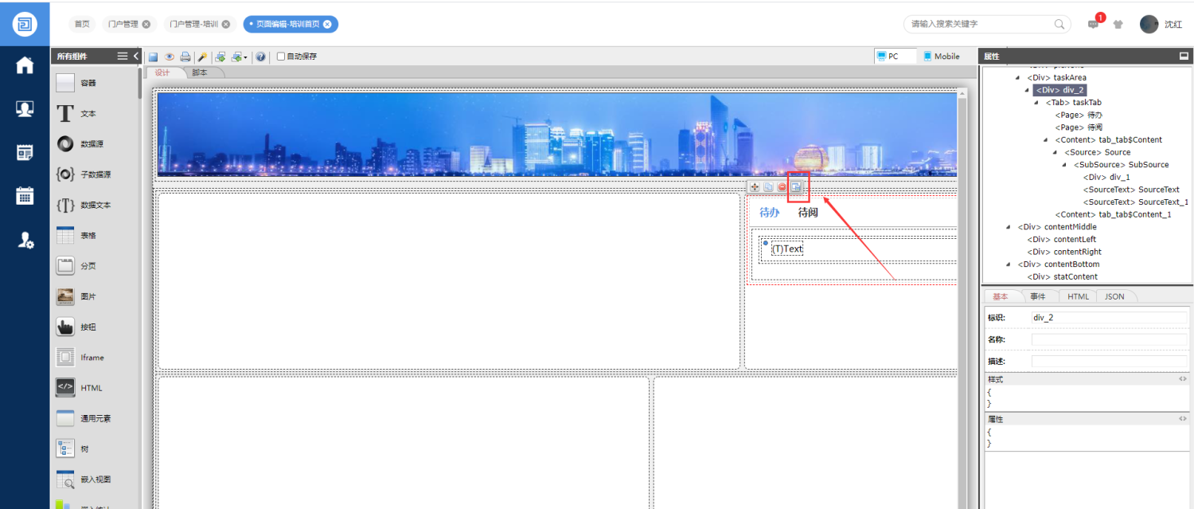Click the user monitor icon in left sidebar
The height and width of the screenshot is (509, 1194).
[25, 108]
